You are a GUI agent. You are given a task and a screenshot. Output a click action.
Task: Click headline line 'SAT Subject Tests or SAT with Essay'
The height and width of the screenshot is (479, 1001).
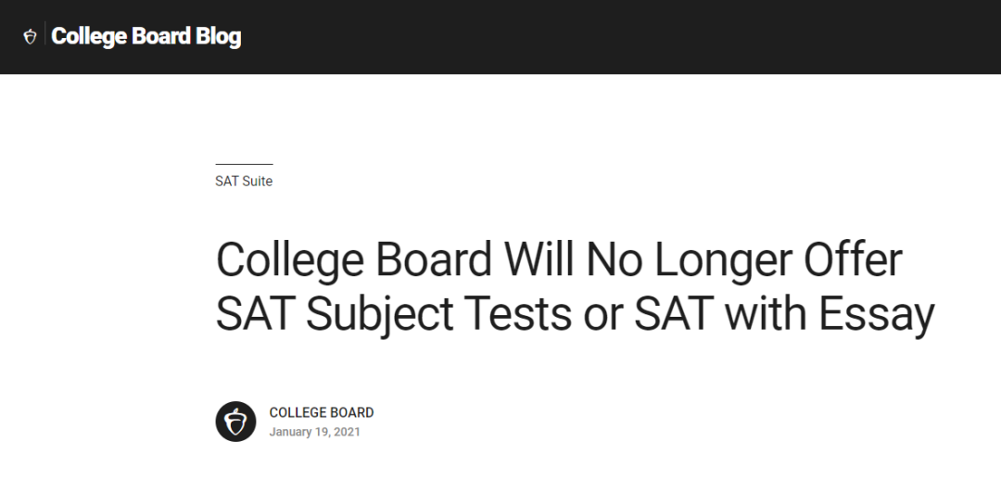pos(576,314)
